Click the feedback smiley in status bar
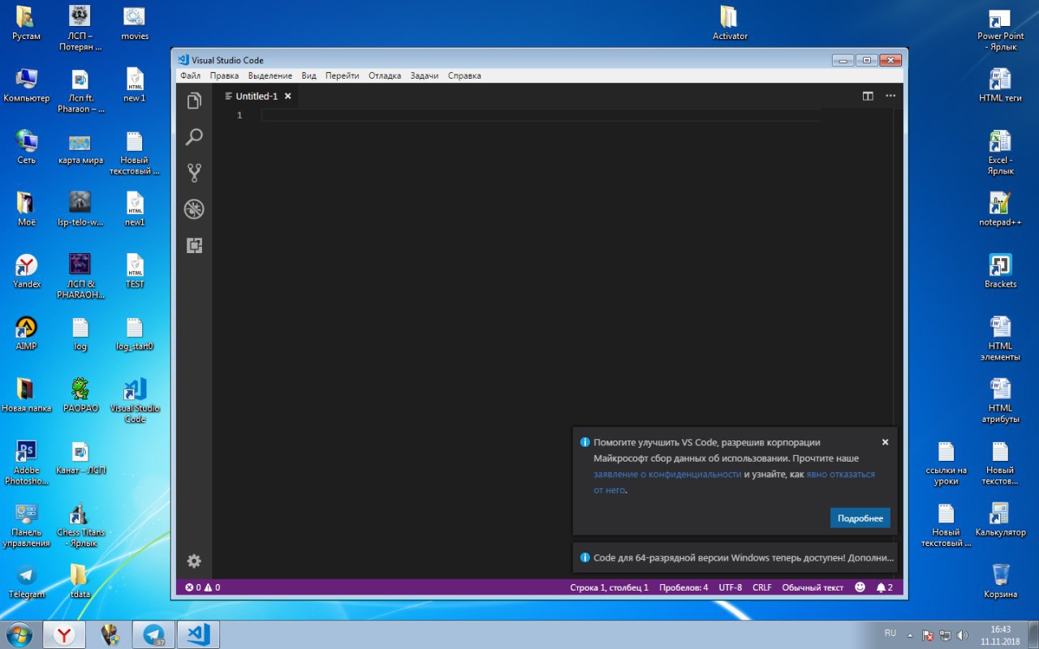Image resolution: width=1039 pixels, height=649 pixels. (x=860, y=587)
